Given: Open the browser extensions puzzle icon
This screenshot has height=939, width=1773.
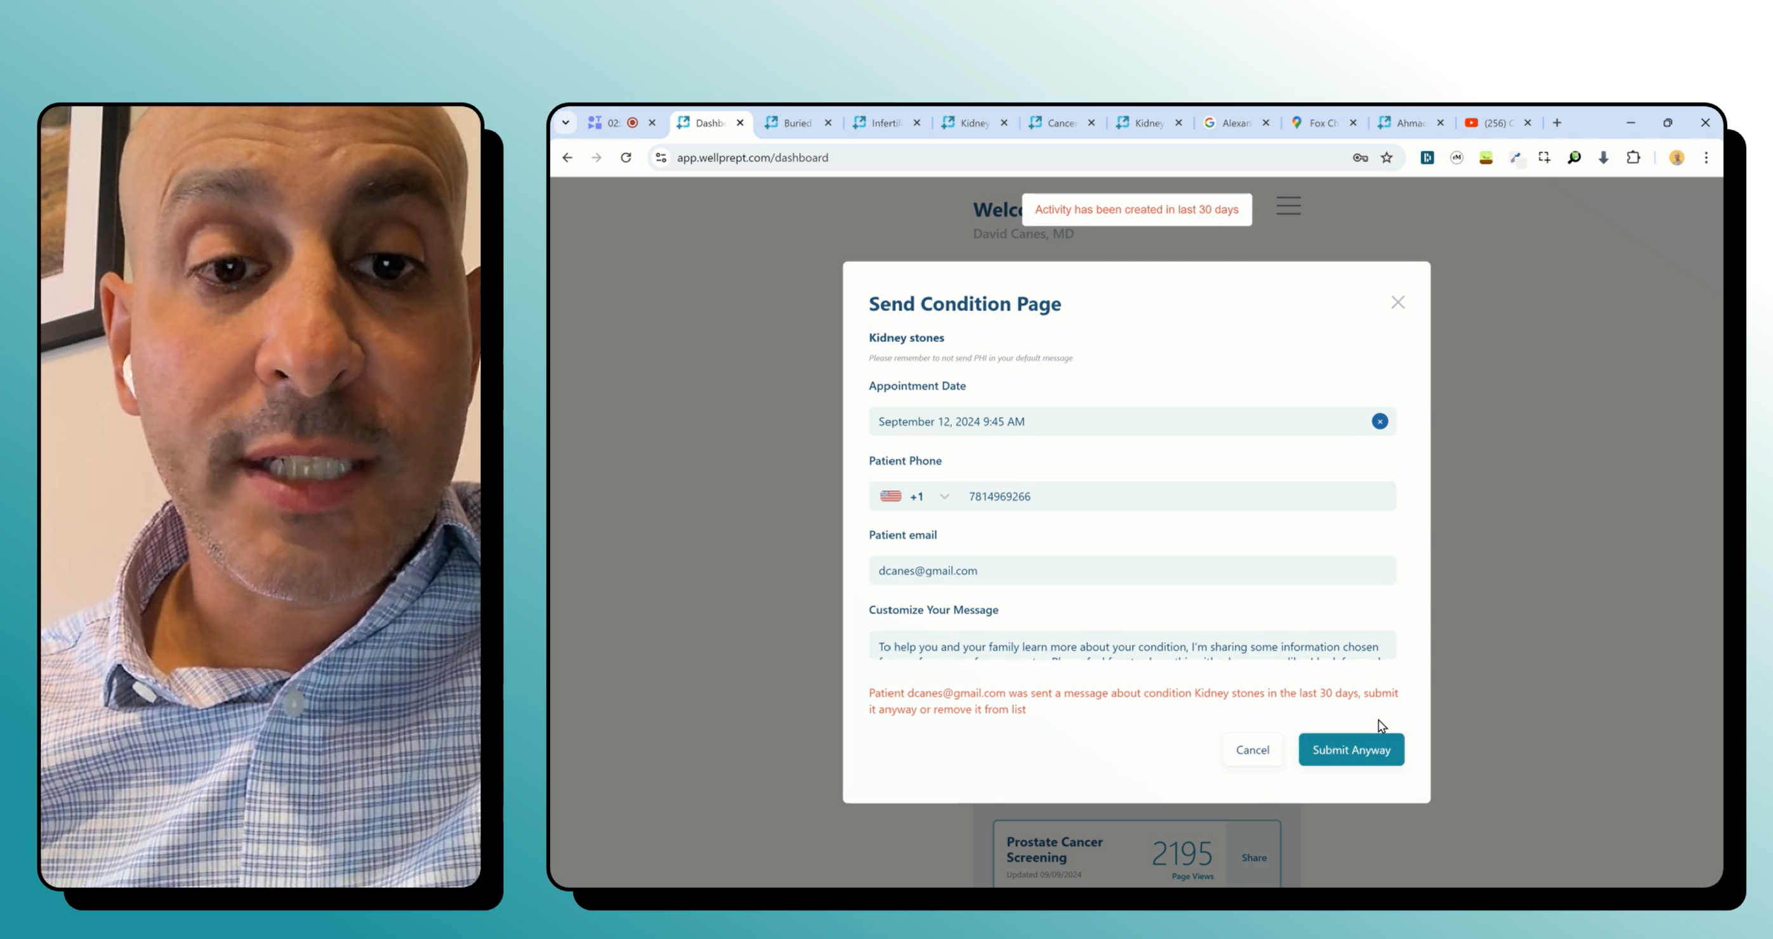Looking at the screenshot, I should click(x=1633, y=157).
